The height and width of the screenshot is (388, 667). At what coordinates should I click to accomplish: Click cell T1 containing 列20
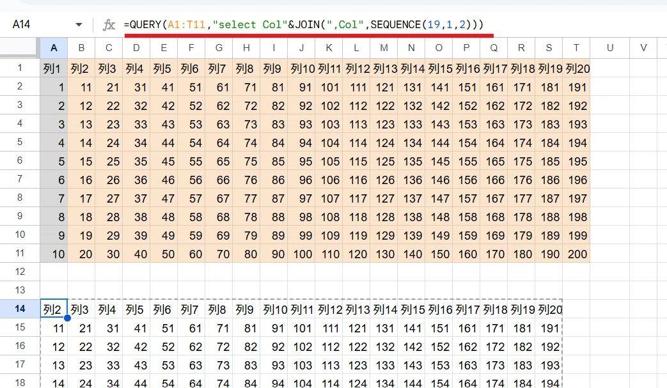tap(576, 68)
